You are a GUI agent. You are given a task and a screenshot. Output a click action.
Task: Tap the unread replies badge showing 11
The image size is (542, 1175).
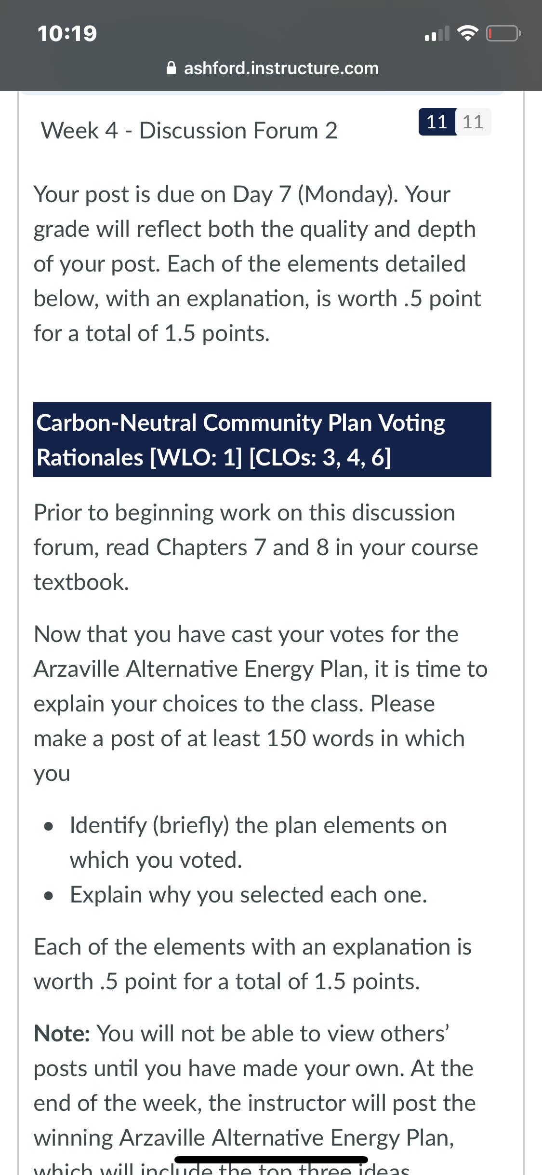click(437, 122)
